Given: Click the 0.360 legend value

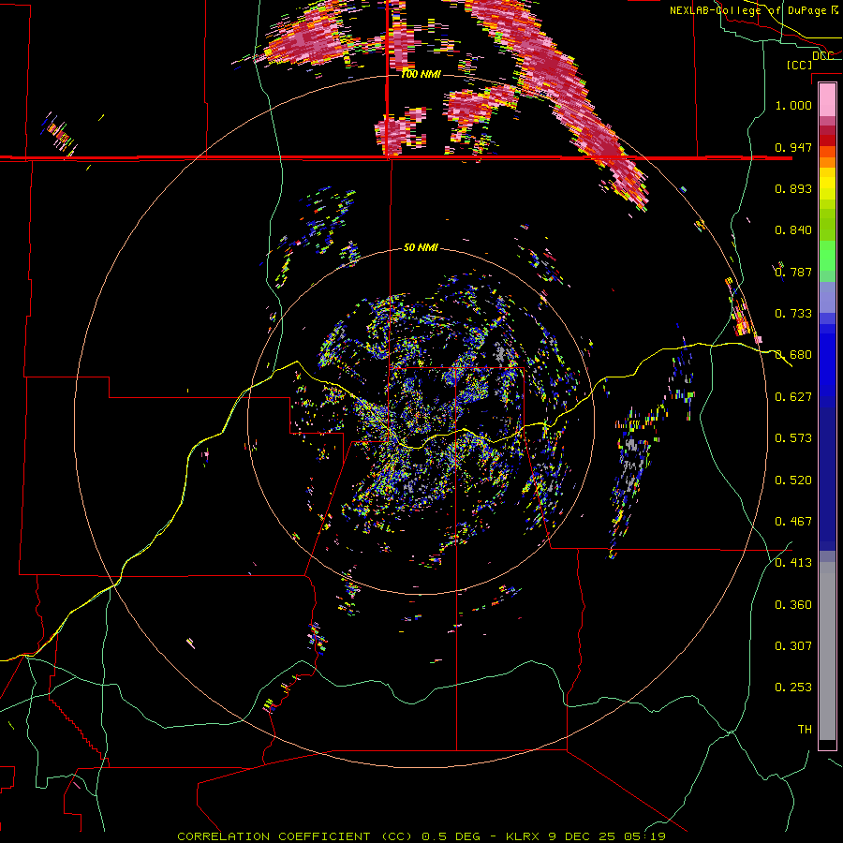Looking at the screenshot, I should [x=793, y=605].
